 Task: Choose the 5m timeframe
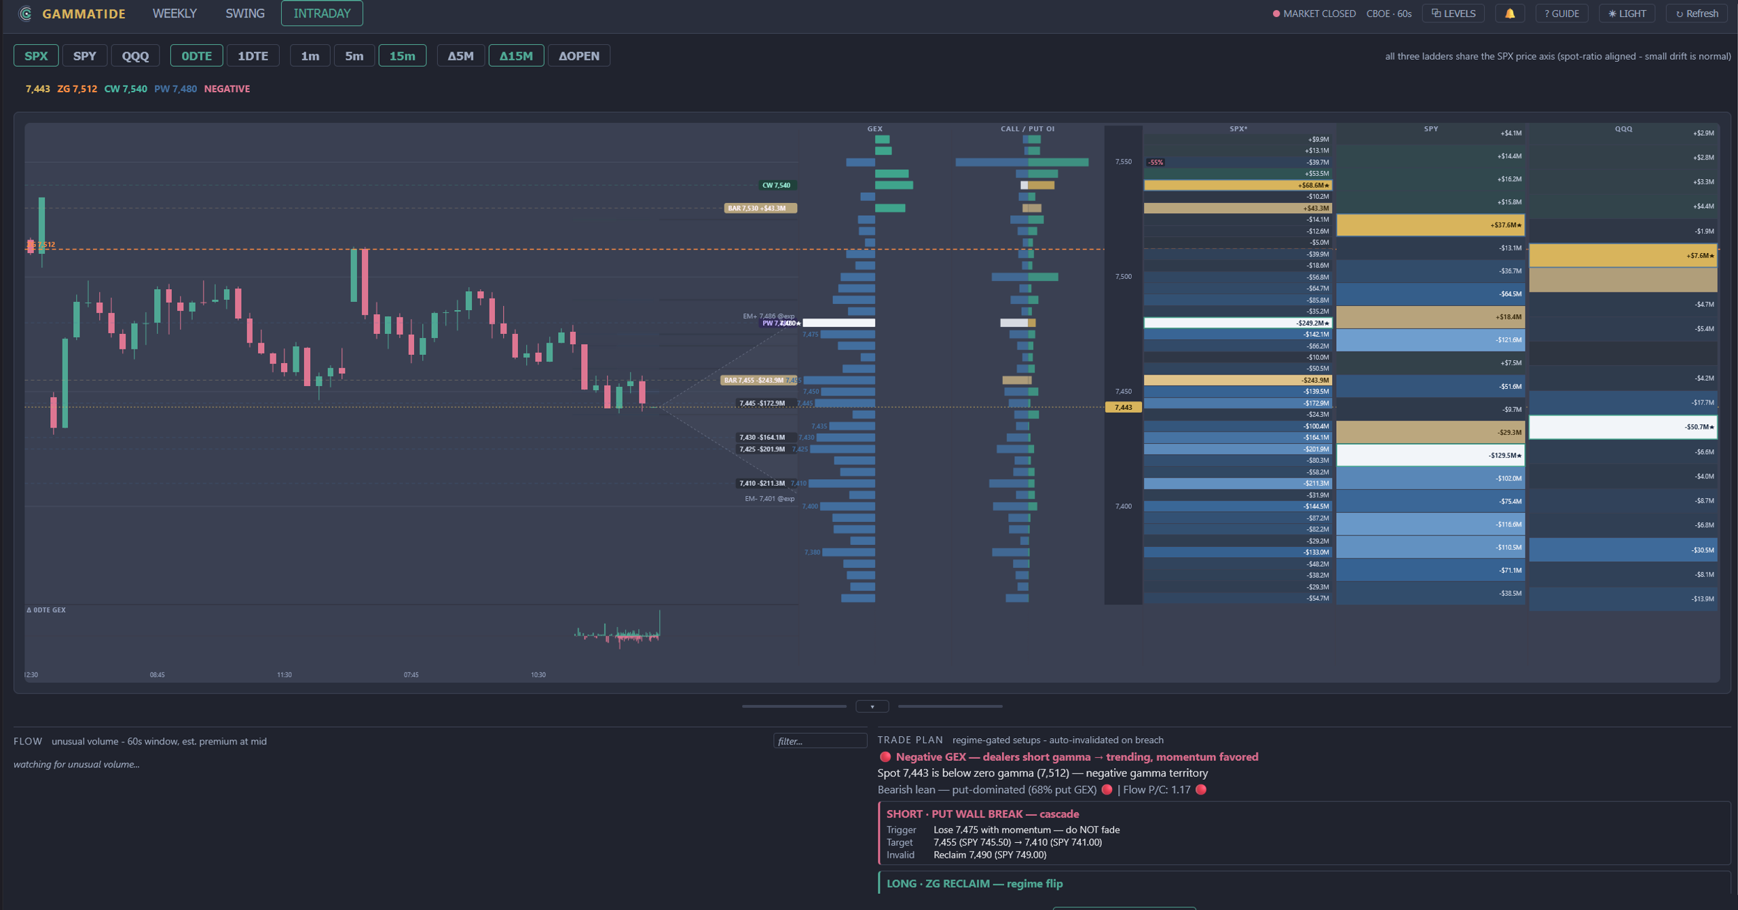[x=354, y=56]
